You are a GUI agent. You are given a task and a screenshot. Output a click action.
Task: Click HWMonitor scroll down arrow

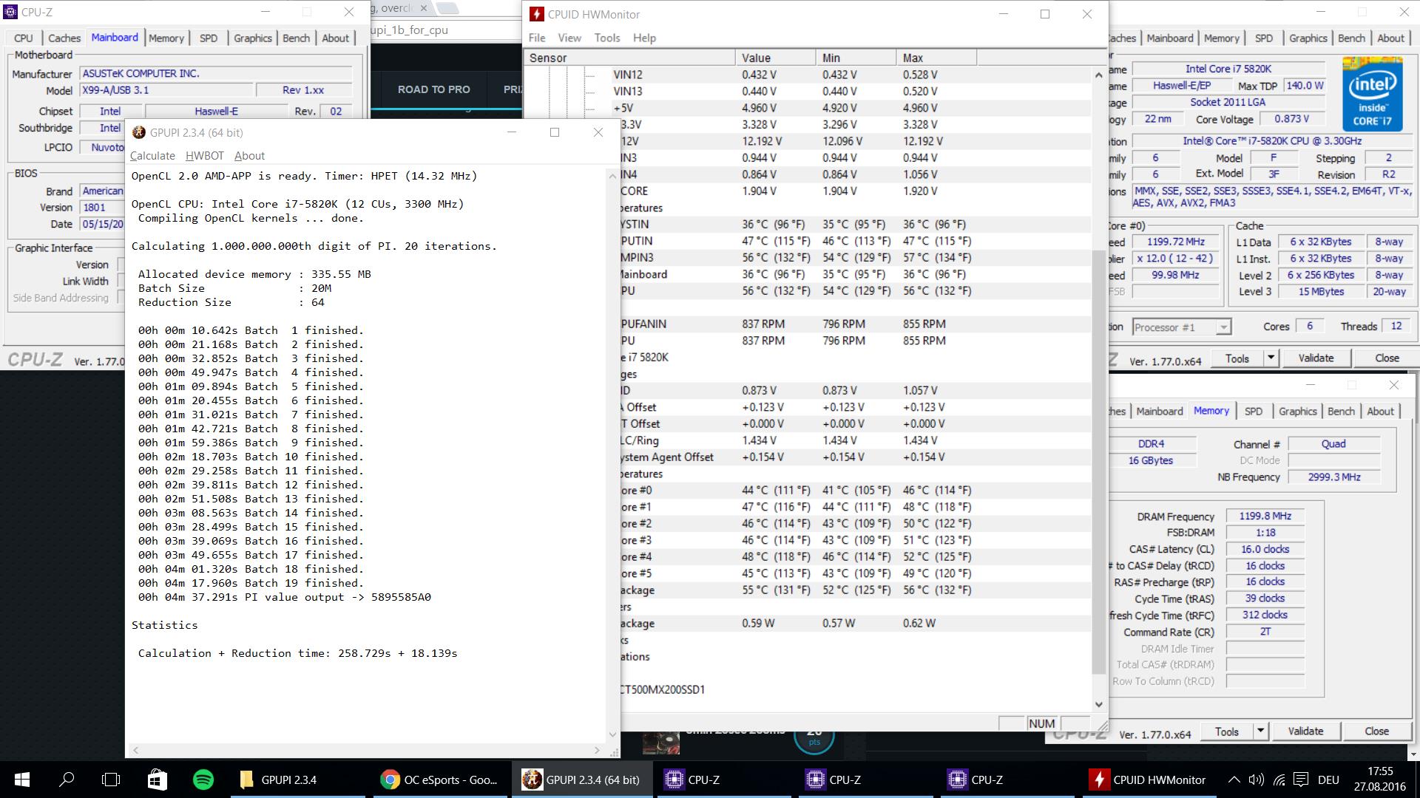[x=1098, y=705]
